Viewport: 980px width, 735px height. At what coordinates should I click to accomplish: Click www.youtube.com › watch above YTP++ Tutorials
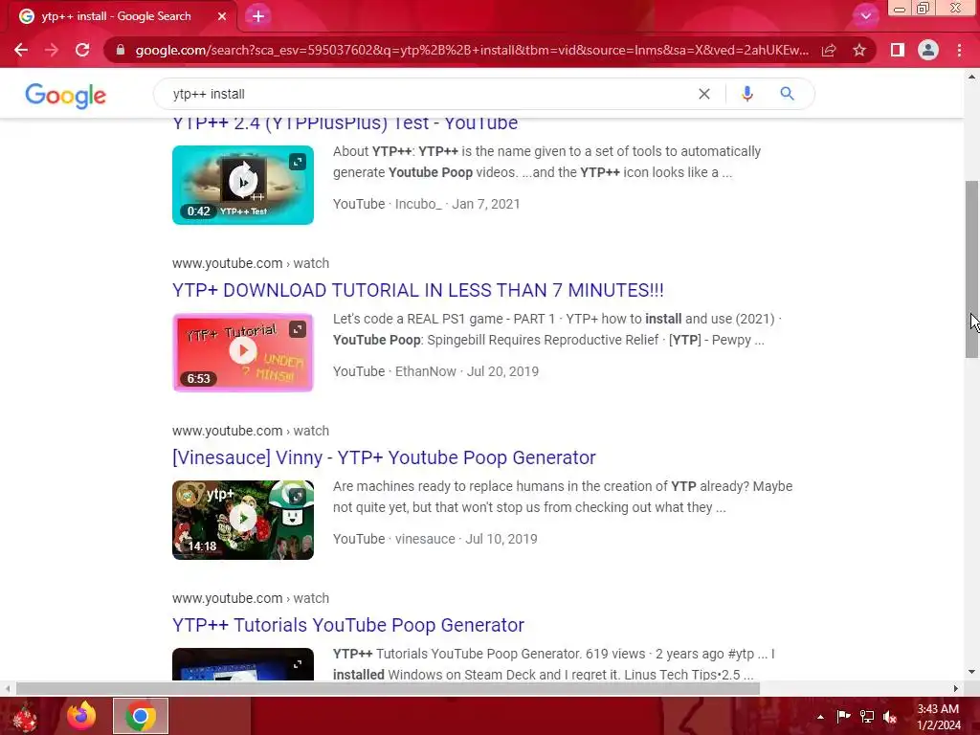251,598
